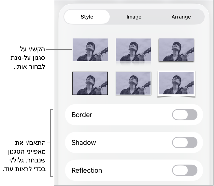
Task: Click the curled shadow under the white-framed thumbnail
Action: coord(176,96)
